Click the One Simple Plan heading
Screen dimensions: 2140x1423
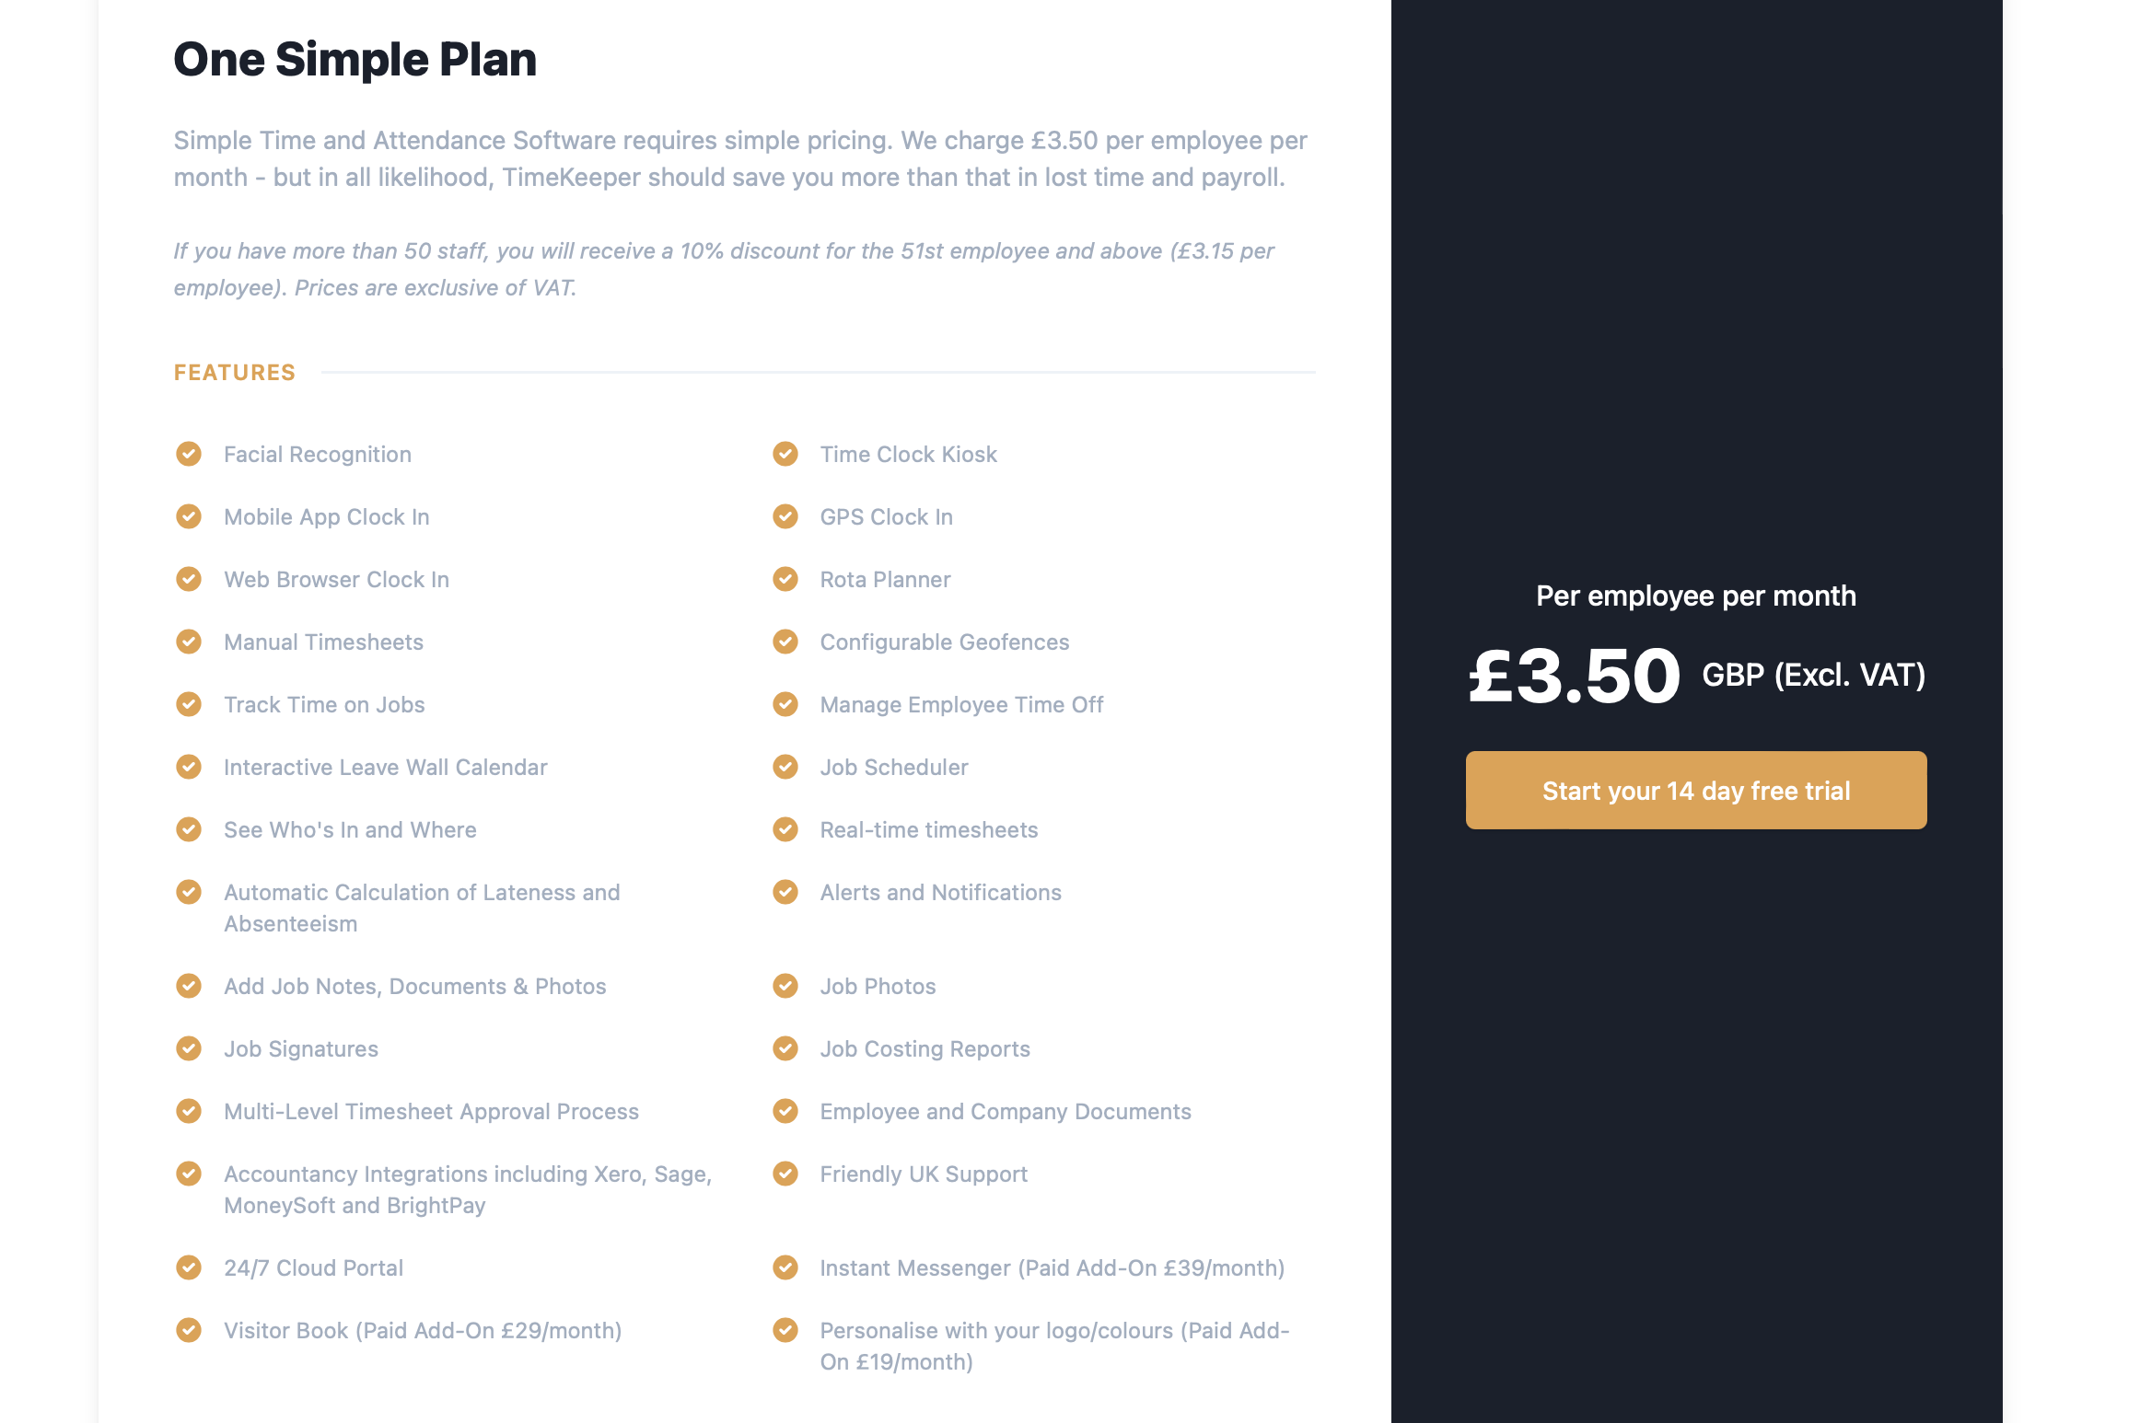[355, 60]
